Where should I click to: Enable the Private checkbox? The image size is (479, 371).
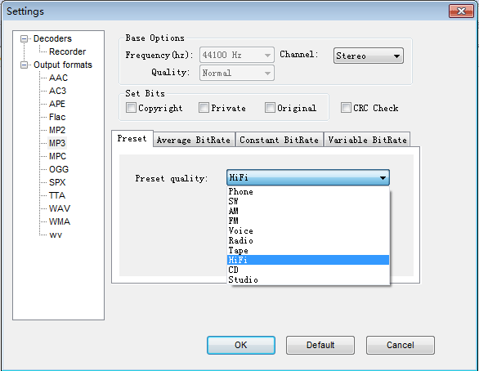[204, 108]
